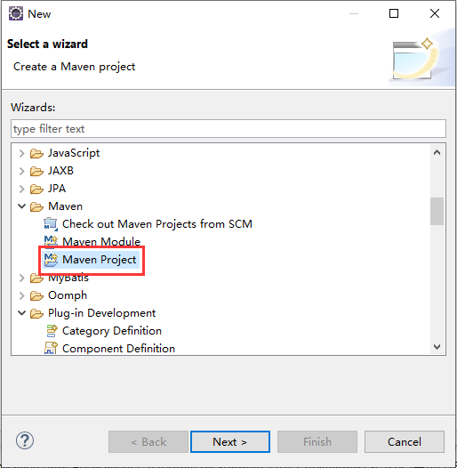The width and height of the screenshot is (457, 468).
Task: Collapse the Maven category
Action: pos(21,206)
